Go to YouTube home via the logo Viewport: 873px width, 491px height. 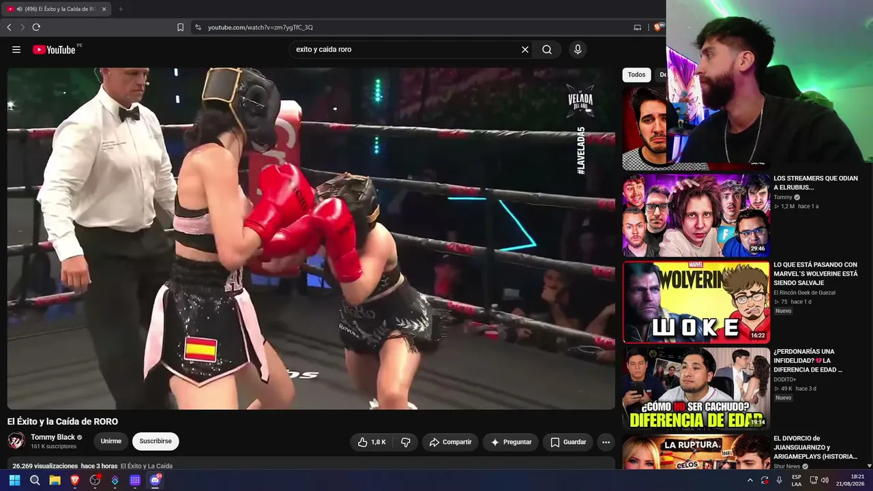coord(54,50)
